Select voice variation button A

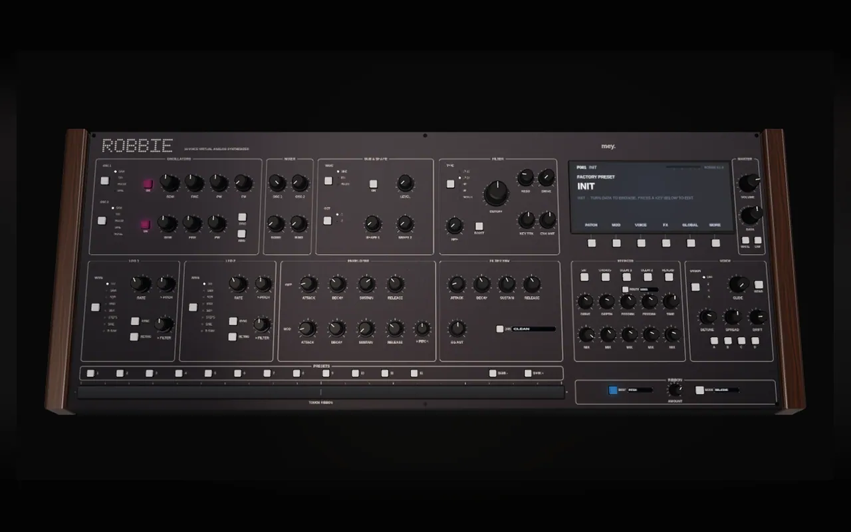(714, 341)
